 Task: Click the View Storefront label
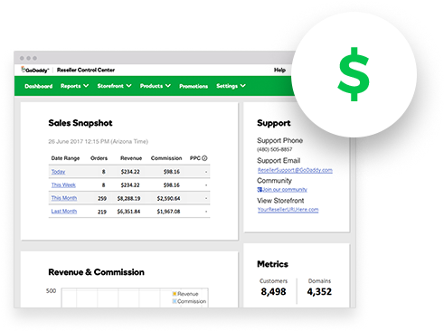(x=280, y=201)
